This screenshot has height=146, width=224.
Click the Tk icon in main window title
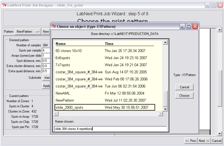click(5, 5)
